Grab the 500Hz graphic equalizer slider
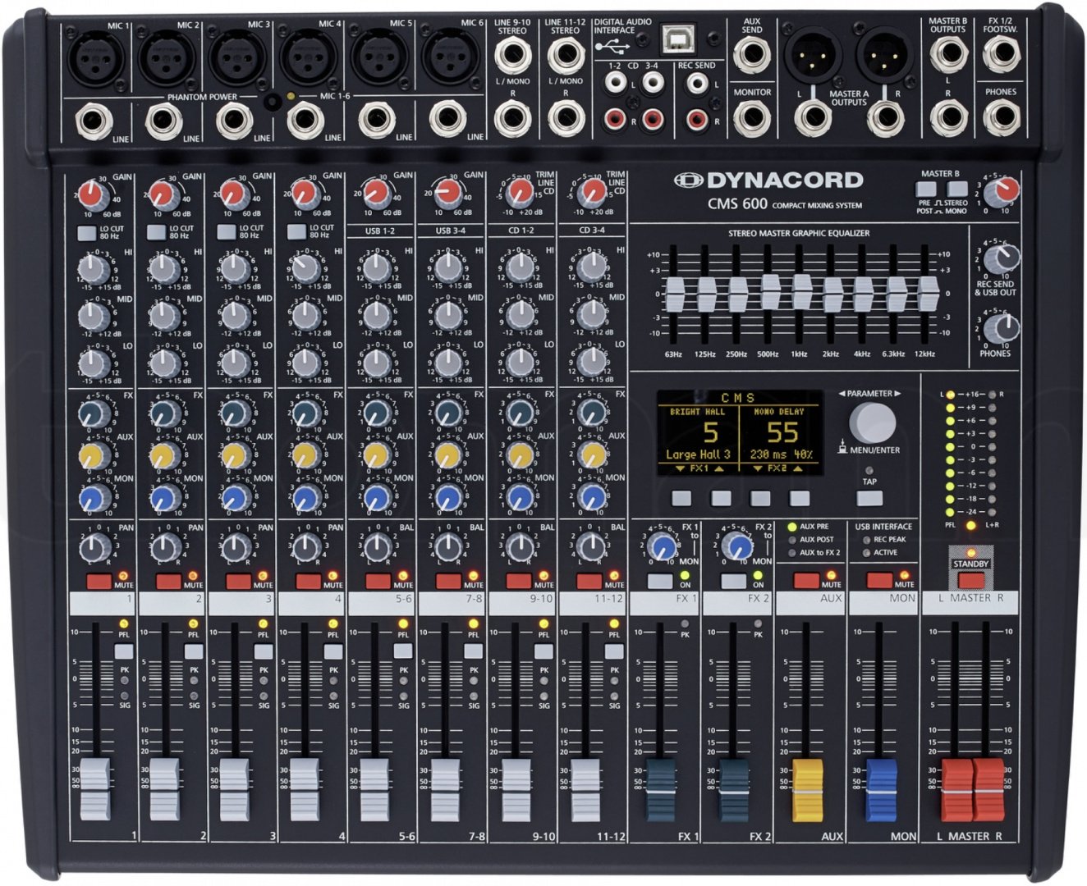Viewport: 1087px width, 886px height. click(770, 291)
